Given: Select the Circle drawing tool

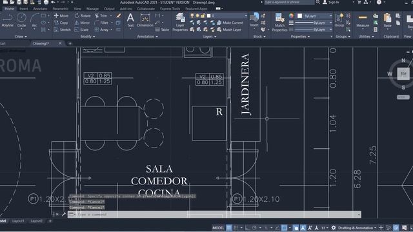Looking at the screenshot, I should (21, 21).
